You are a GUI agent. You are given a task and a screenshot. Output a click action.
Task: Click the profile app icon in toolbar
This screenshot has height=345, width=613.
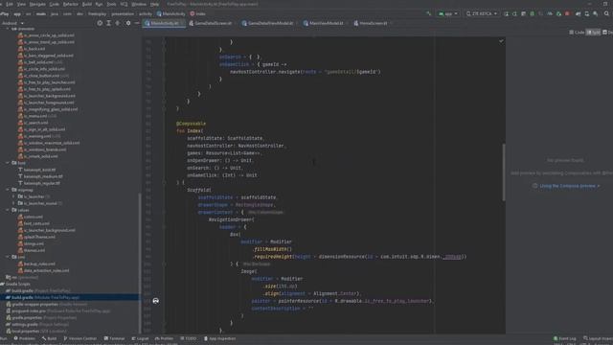tap(550, 13)
